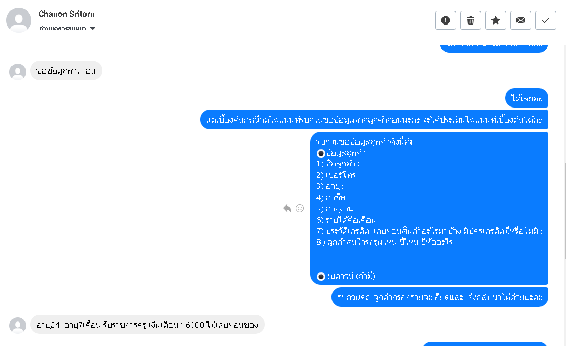Screen dimensions: 566x346
Task: Select customer reply อายุ24 อายุ7เดือน message
Action: [x=147, y=325]
